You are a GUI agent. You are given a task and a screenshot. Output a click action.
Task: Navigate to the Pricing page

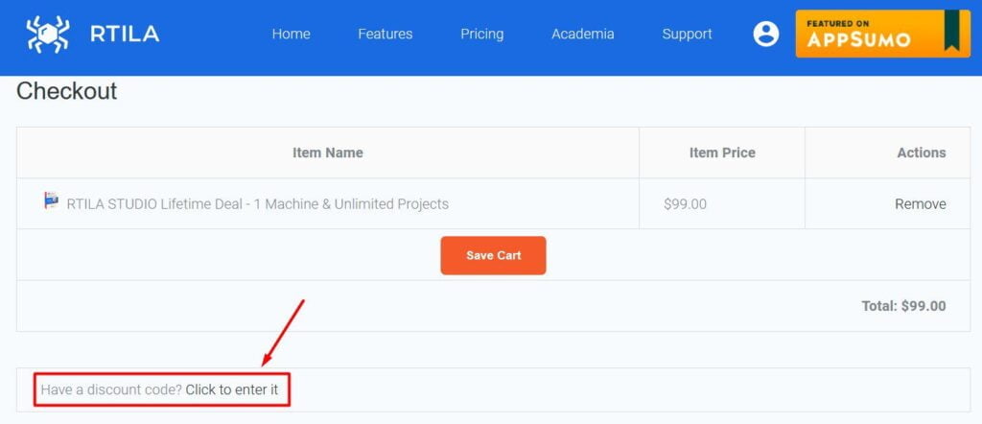pyautogui.click(x=482, y=34)
